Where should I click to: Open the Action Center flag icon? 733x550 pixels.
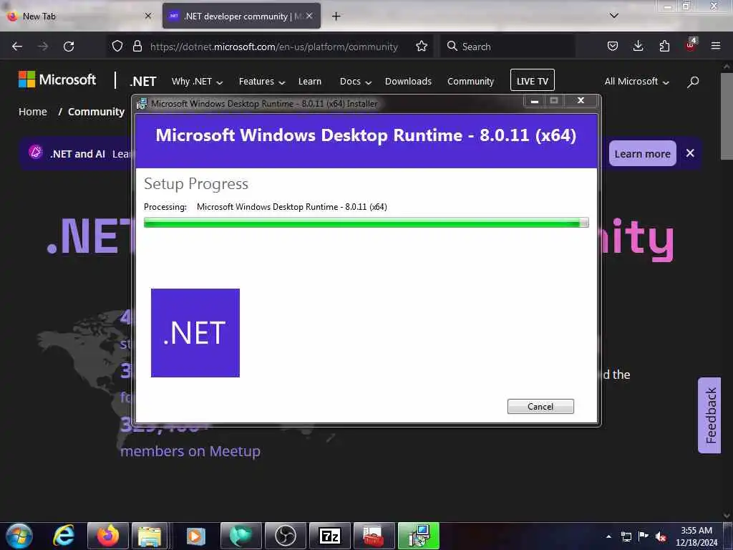coord(644,536)
